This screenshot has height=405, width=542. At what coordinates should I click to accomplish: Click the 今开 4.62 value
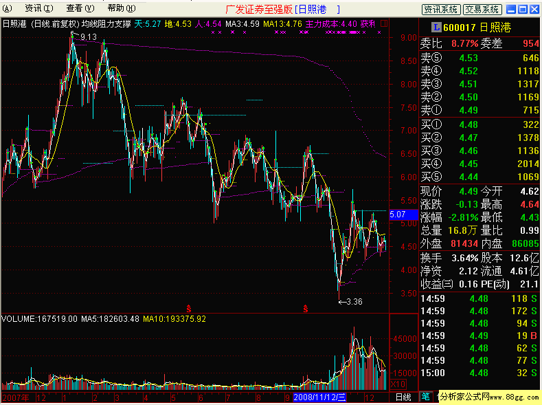tap(530, 191)
